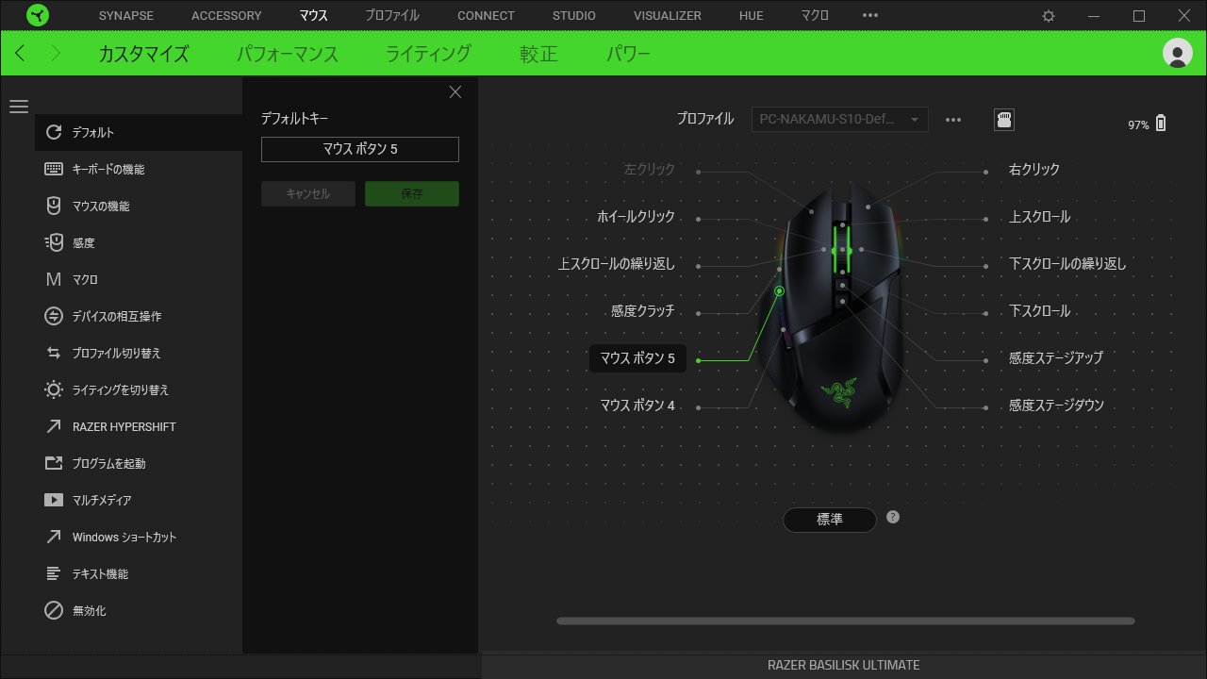This screenshot has height=679, width=1207.
Task: Switch to パフォーマンス subtab
Action: [288, 53]
